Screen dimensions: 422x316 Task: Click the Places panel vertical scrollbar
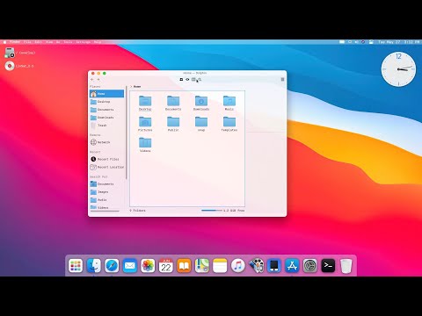click(127, 132)
